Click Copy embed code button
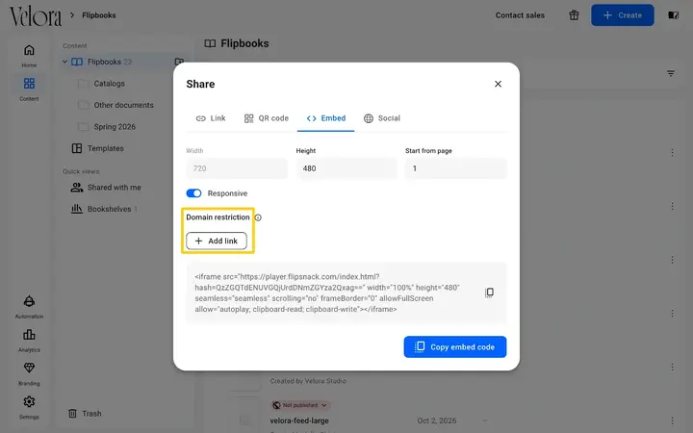 (454, 346)
